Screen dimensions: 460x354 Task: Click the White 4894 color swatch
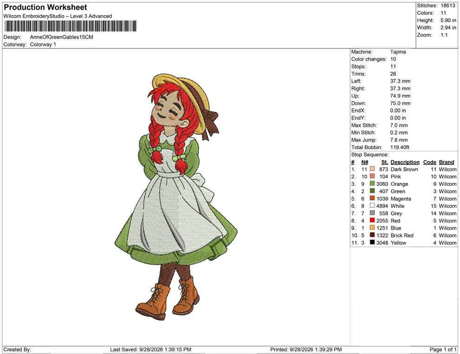point(372,206)
